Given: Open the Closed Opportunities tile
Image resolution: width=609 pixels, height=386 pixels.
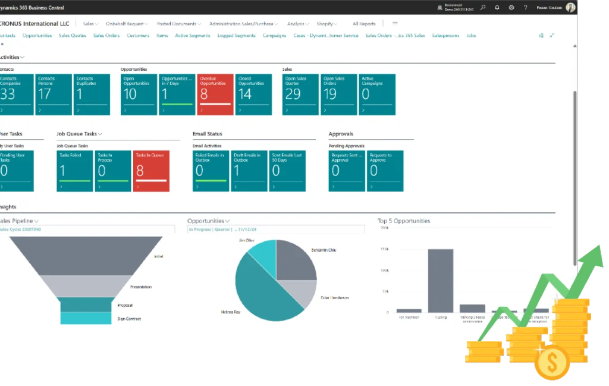Looking at the screenshot, I should click(x=253, y=95).
